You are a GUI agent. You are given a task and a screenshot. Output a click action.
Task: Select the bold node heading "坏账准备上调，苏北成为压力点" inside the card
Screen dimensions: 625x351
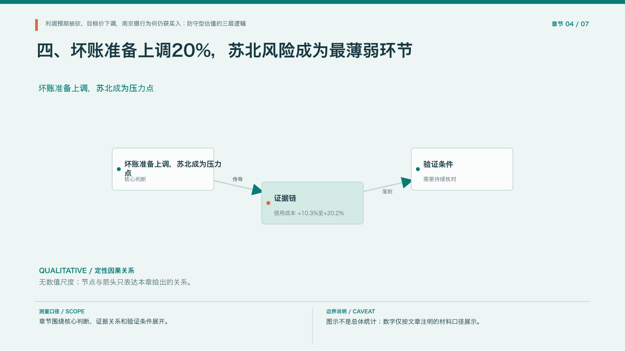pos(173,168)
